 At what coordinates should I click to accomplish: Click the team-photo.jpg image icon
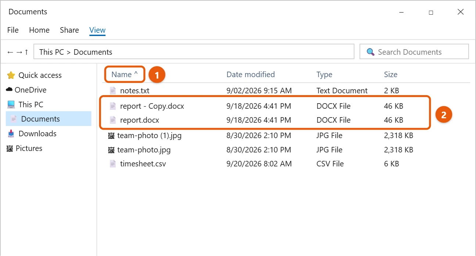pos(111,150)
